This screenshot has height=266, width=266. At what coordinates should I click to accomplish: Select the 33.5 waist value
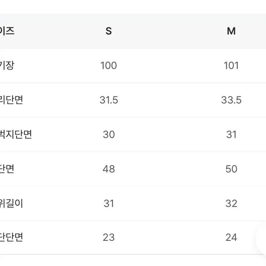coord(231,100)
